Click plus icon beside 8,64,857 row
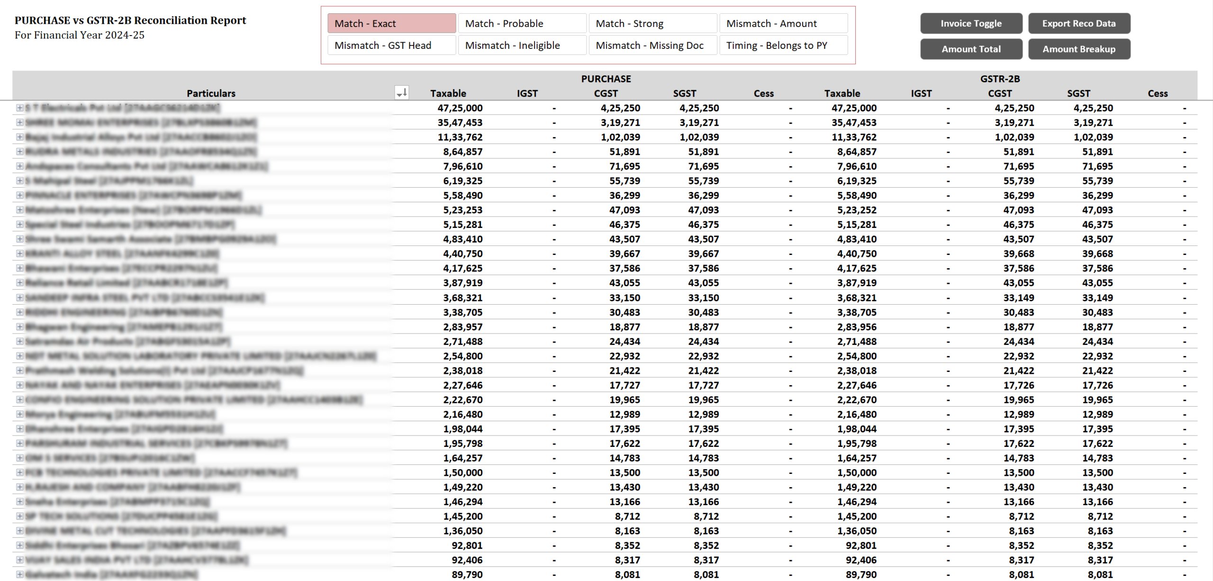The image size is (1213, 581). (19, 152)
